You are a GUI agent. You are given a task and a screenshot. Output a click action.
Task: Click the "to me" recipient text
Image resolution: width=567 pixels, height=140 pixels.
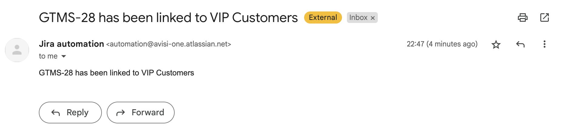pyautogui.click(x=48, y=56)
